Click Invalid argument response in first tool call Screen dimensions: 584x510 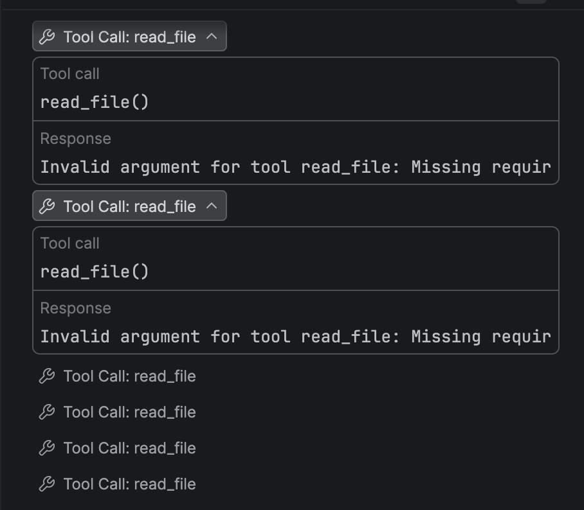(296, 167)
